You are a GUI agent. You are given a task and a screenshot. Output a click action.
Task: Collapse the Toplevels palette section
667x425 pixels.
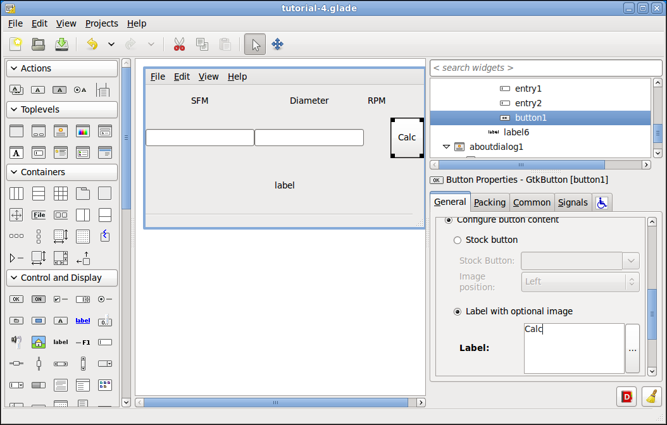[x=62, y=109]
